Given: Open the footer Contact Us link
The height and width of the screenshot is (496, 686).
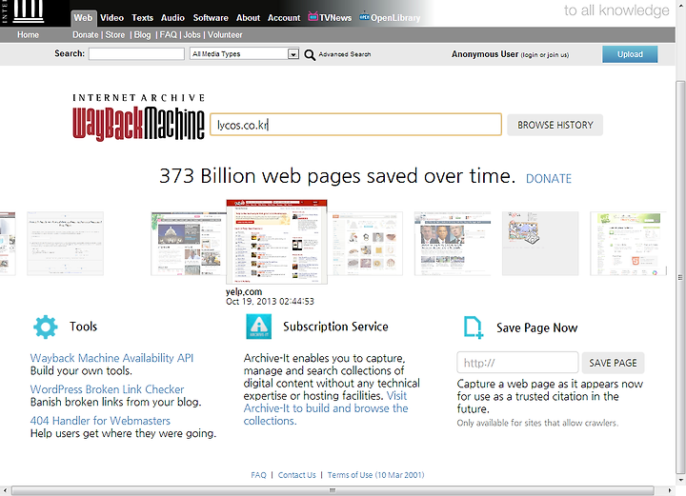Looking at the screenshot, I should pyautogui.click(x=296, y=475).
